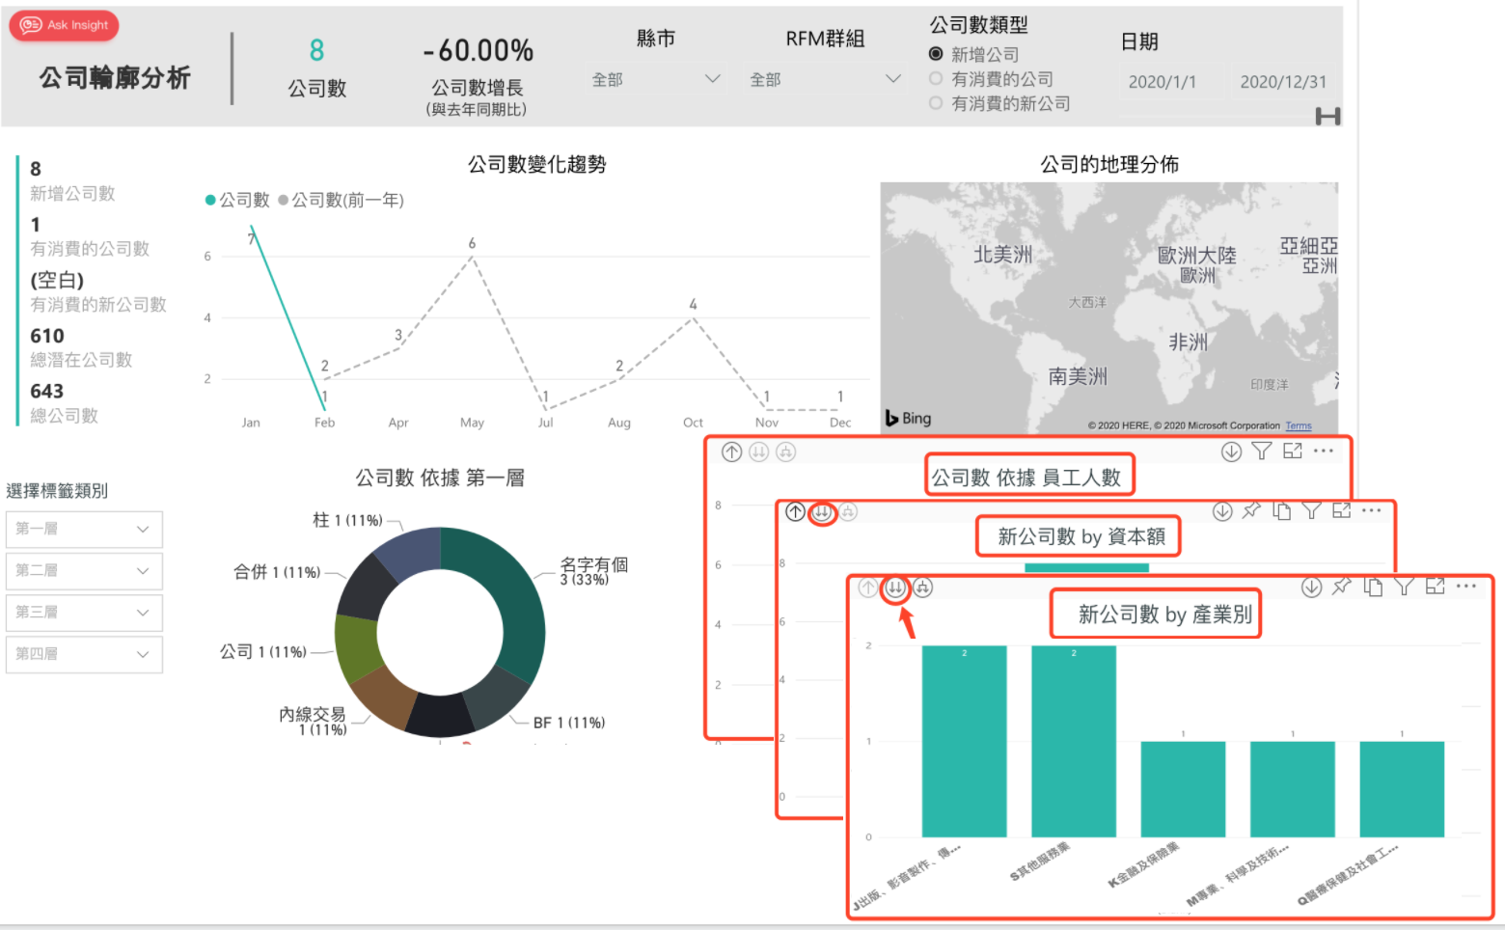The width and height of the screenshot is (1505, 930).
Task: Expand all down one level in 產業別 chart
Action: click(923, 588)
